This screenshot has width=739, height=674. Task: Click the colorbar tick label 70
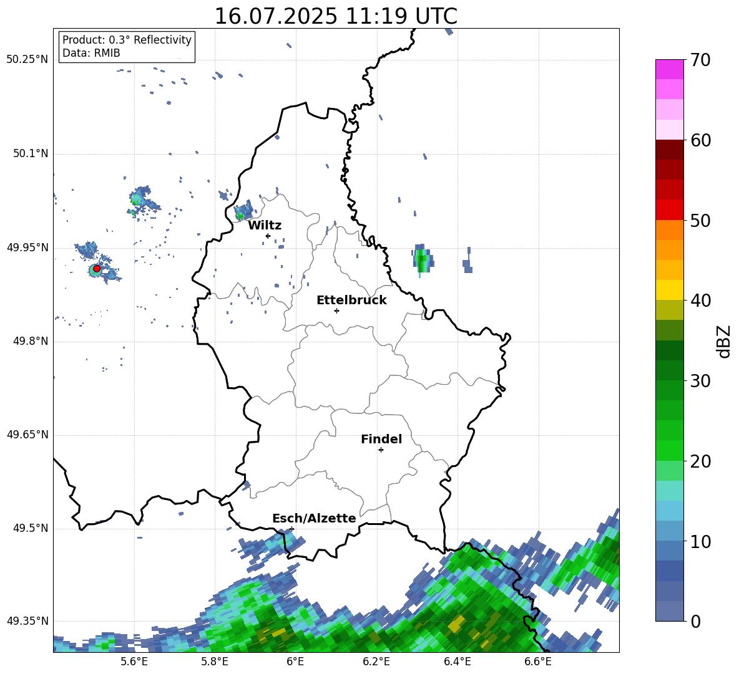[x=700, y=60]
